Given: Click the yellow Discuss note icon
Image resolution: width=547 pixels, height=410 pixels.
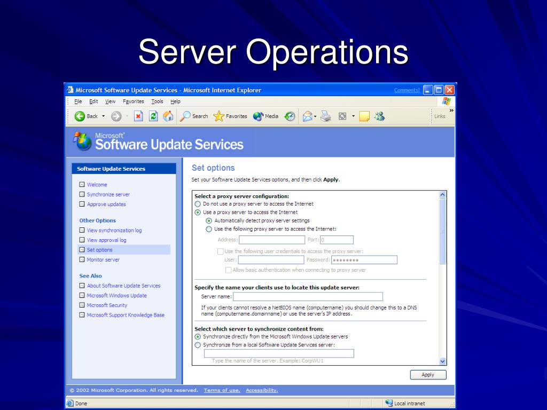Looking at the screenshot, I should 364,116.
